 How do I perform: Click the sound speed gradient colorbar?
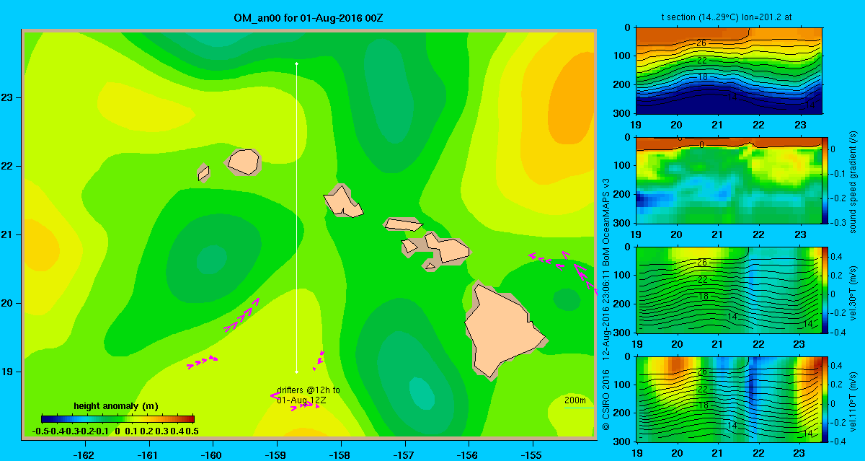[825, 180]
